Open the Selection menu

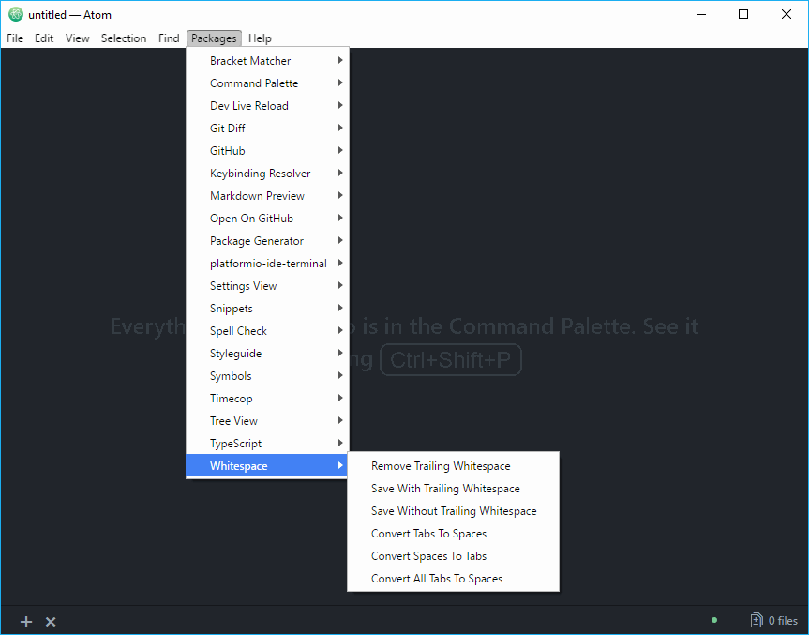click(124, 38)
